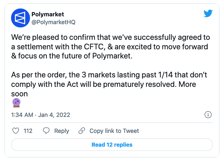Open the Polymarket profile avatar
223x161 pixels.
click(21, 18)
